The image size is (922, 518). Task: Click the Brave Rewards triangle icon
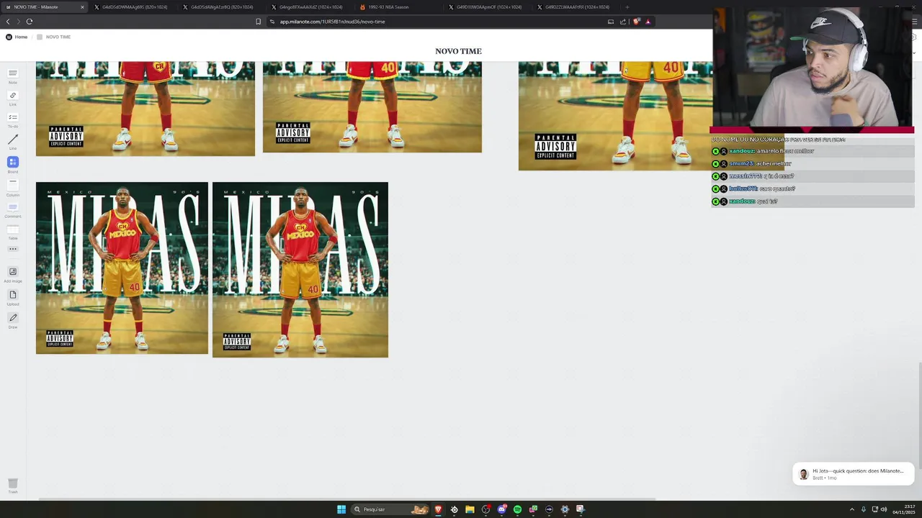pyautogui.click(x=648, y=22)
